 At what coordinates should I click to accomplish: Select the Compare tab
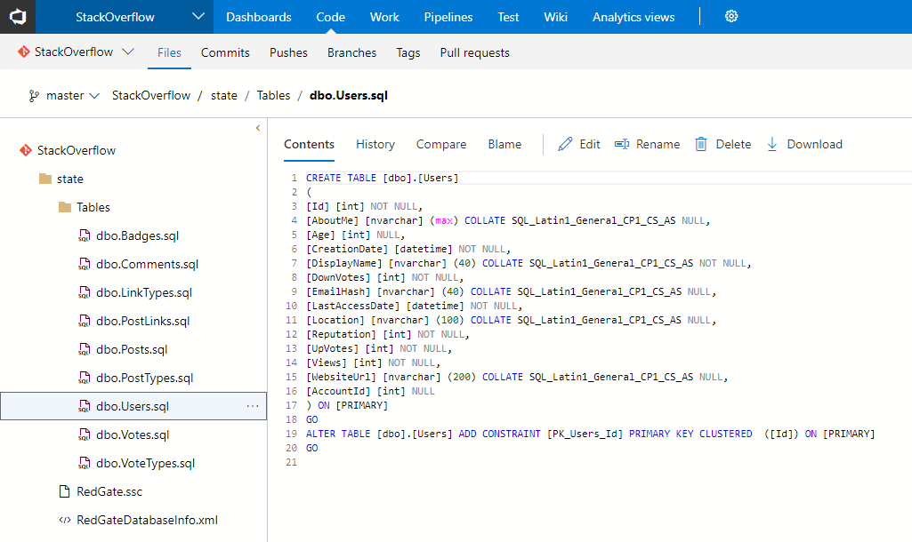click(x=441, y=144)
